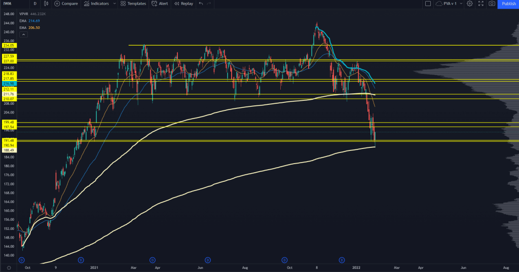
Task: Enter fullscreen chart mode
Action: [x=481, y=4]
